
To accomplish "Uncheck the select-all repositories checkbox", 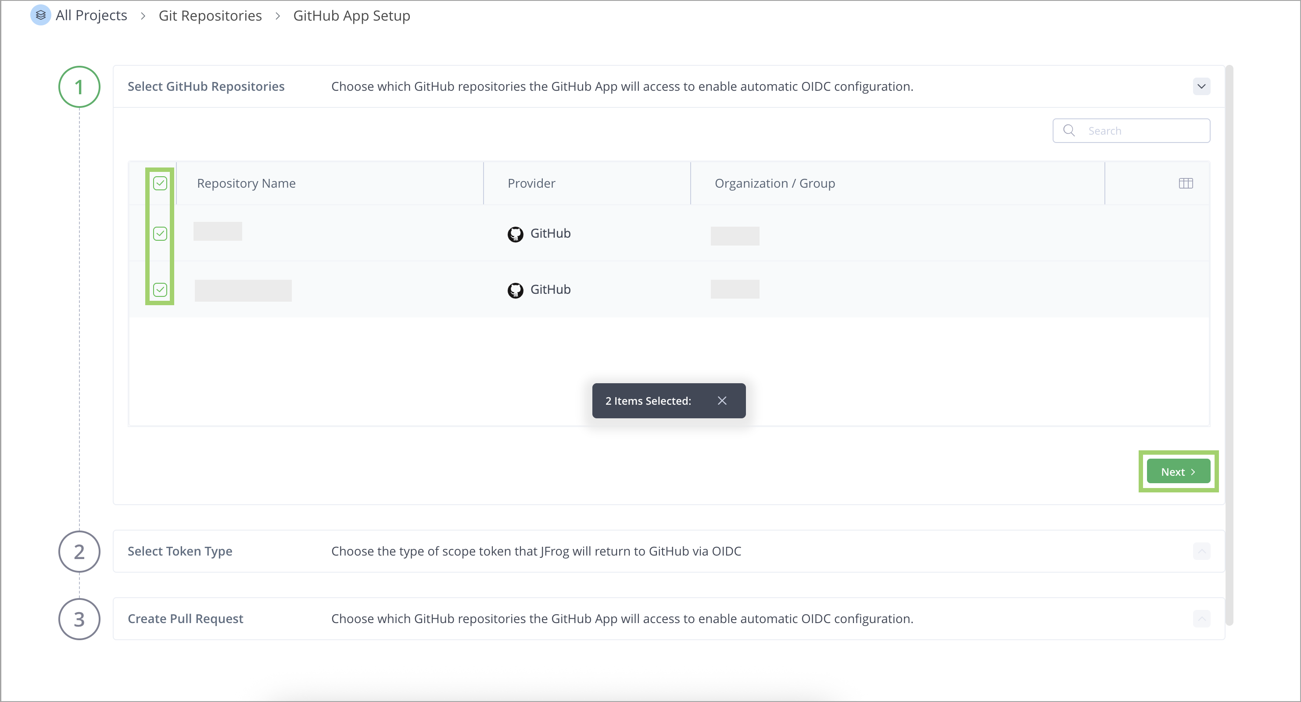I will (160, 183).
